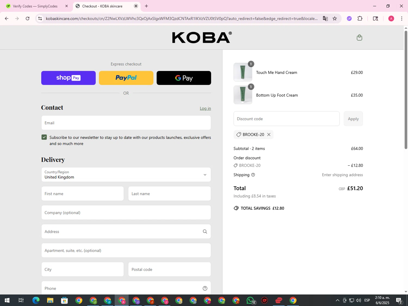Switch to the Verify Codes SimplyCodes tab
Image resolution: width=408 pixels, height=306 pixels.
[x=35, y=6]
